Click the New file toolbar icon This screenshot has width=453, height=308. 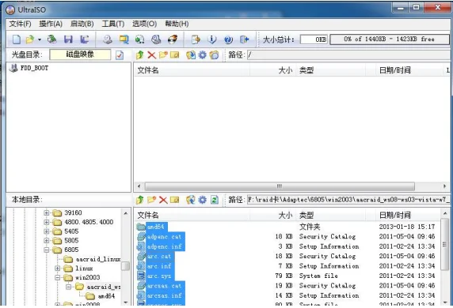coord(16,39)
